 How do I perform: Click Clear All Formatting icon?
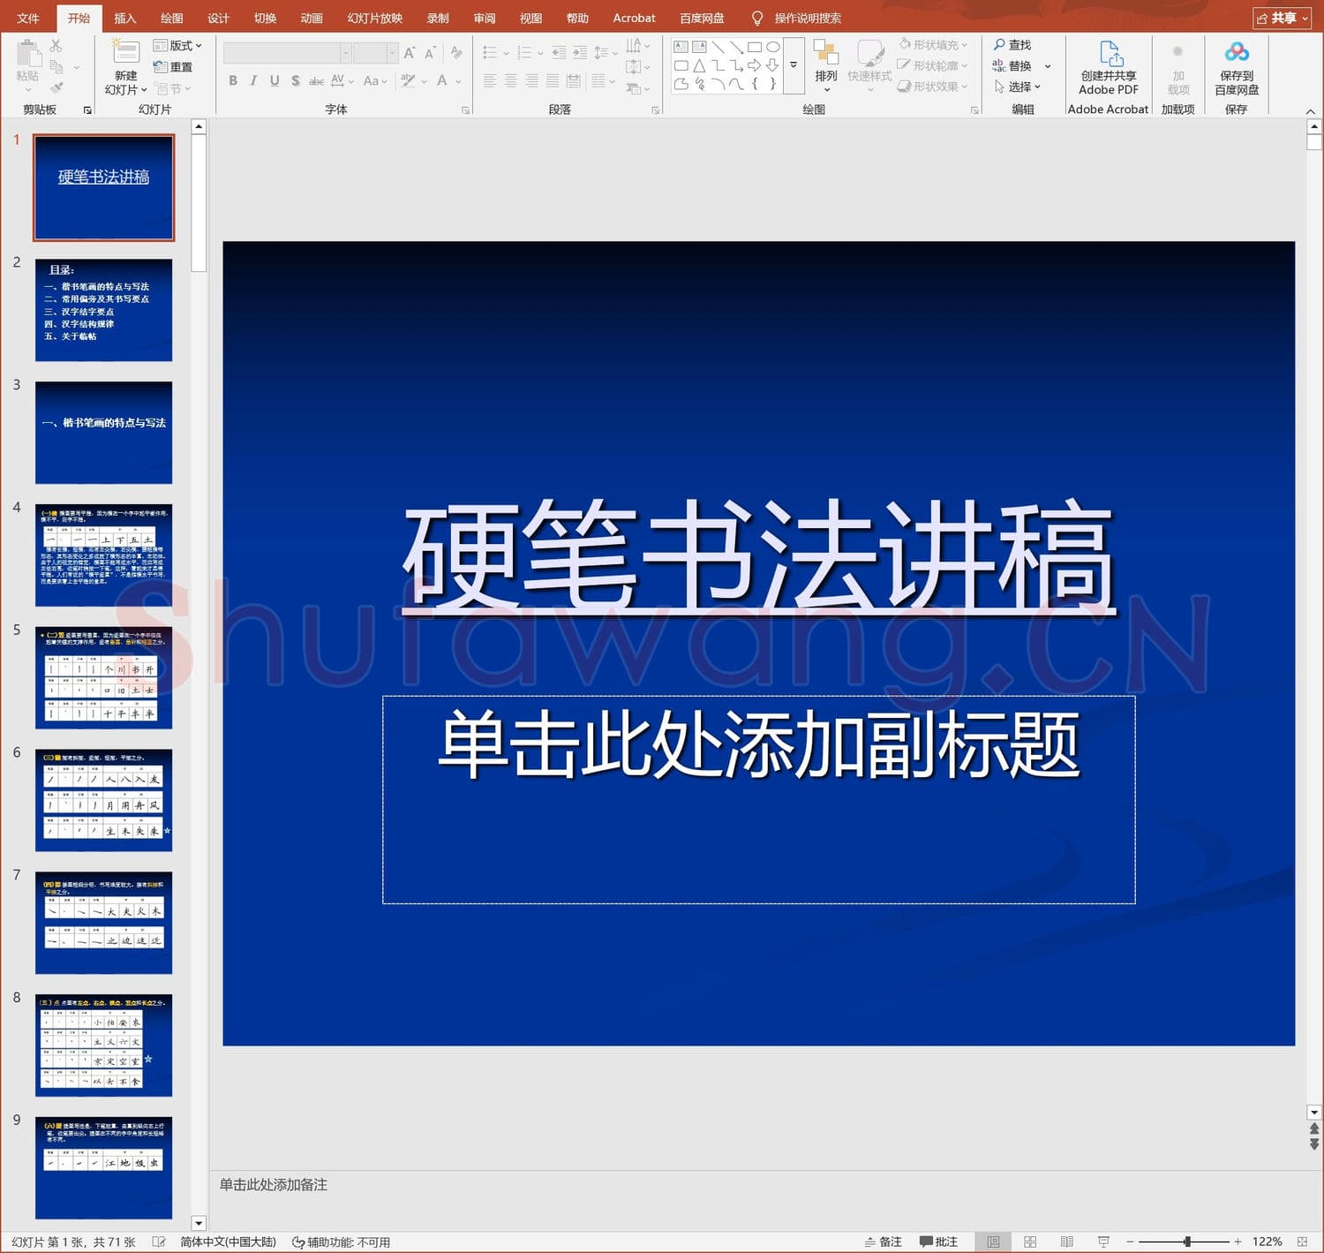(x=456, y=53)
